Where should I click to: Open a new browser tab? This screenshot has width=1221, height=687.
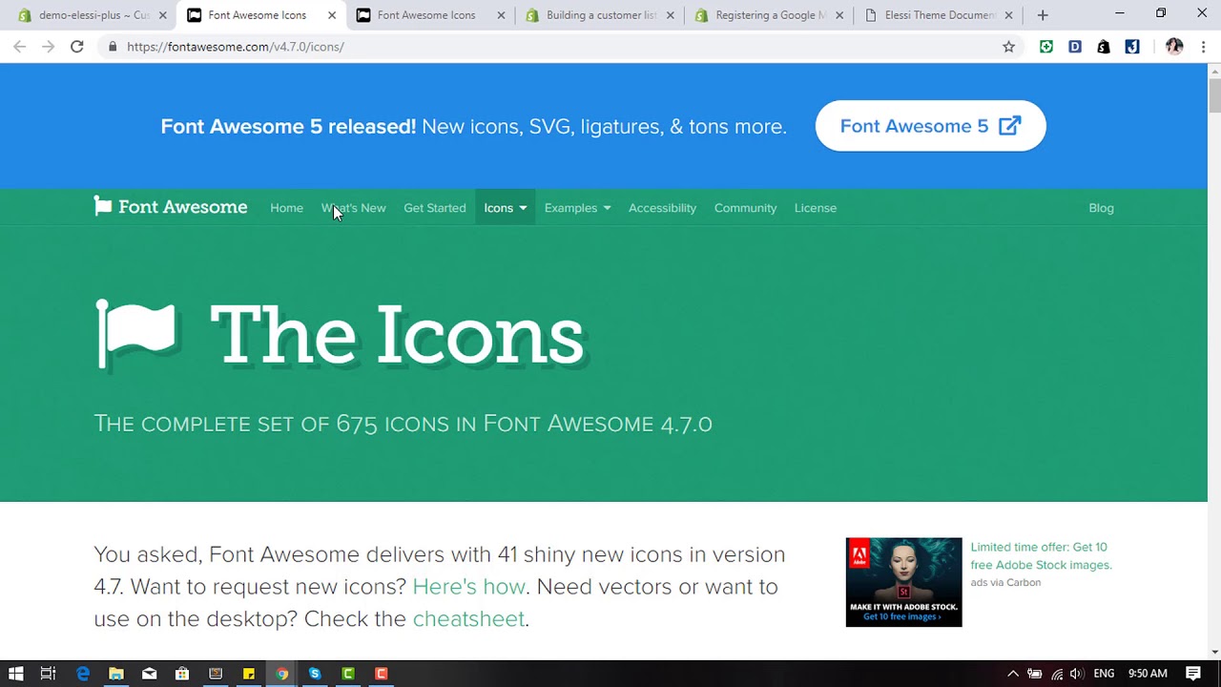[x=1043, y=15]
